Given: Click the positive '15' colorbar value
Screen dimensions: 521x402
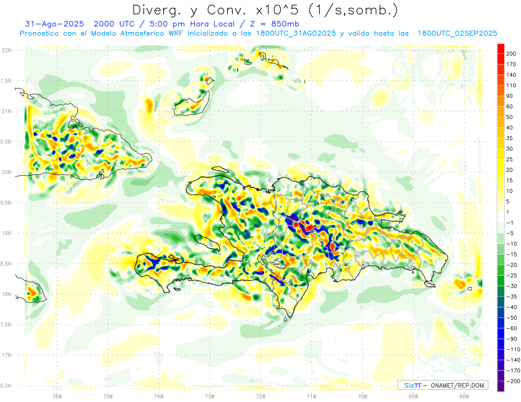Looking at the screenshot, I should click(510, 180).
